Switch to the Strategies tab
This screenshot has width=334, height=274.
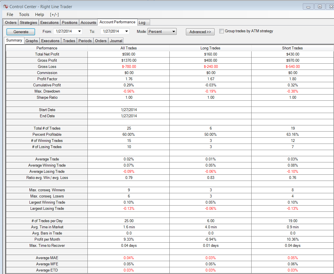(x=28, y=22)
